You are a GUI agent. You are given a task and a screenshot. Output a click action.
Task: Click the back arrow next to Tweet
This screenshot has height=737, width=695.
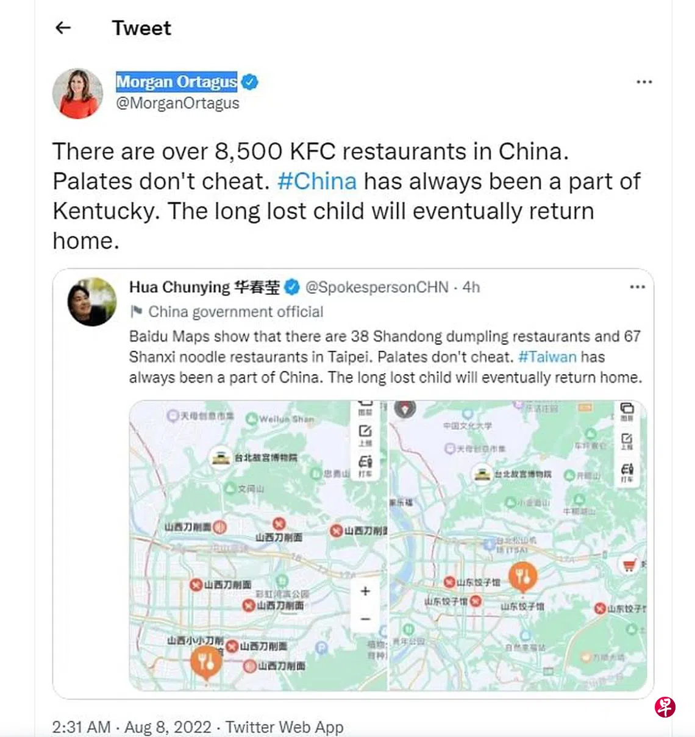63,27
